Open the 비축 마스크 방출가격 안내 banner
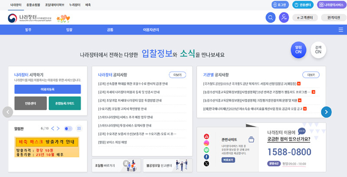 pos(47,147)
